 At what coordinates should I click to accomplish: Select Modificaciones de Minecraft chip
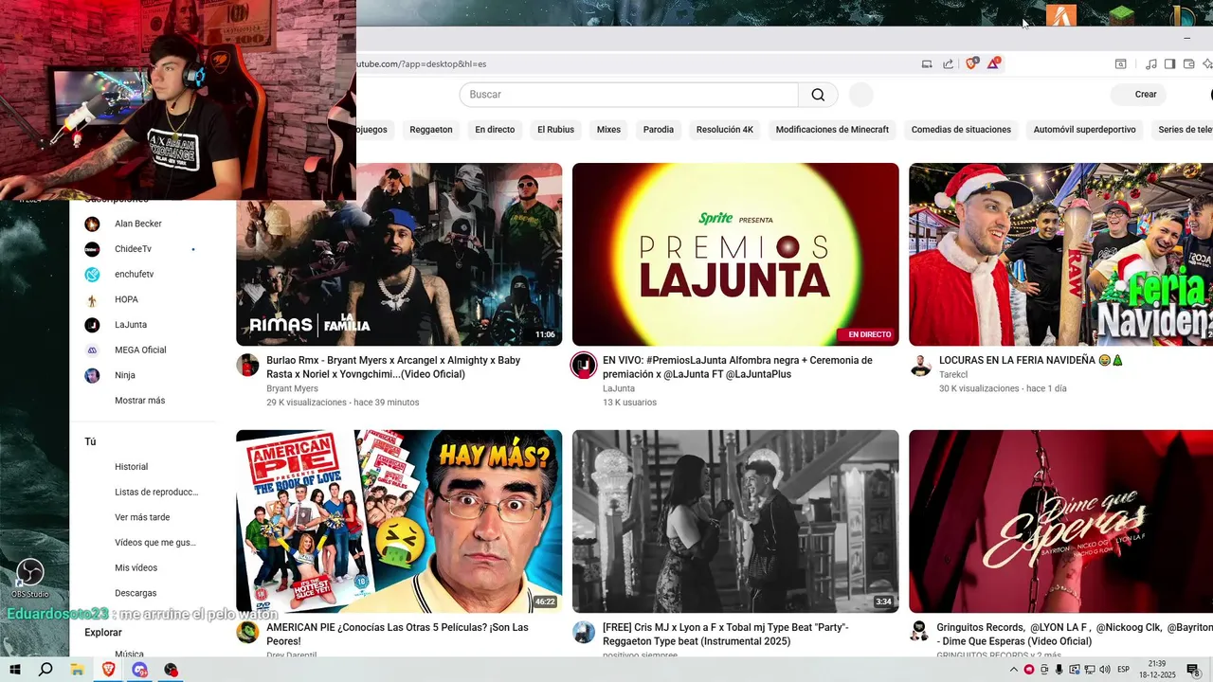tap(832, 130)
